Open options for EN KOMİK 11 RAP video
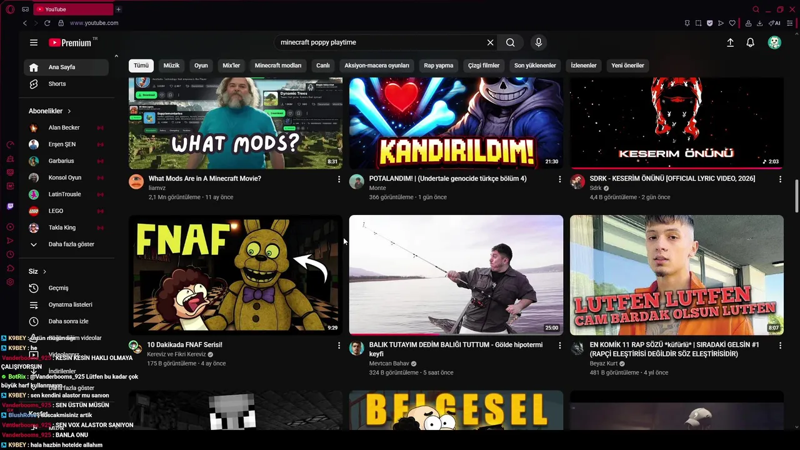Image resolution: width=800 pixels, height=450 pixels. click(x=780, y=346)
